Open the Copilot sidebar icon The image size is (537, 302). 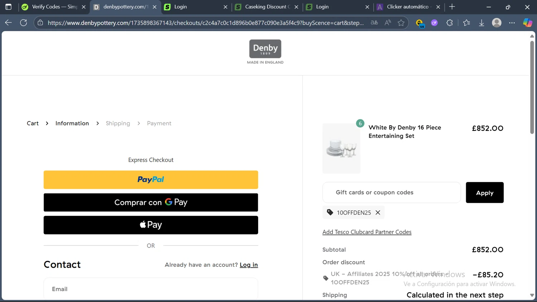tap(527, 23)
